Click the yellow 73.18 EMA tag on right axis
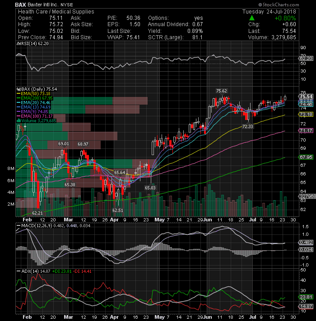 306,115
